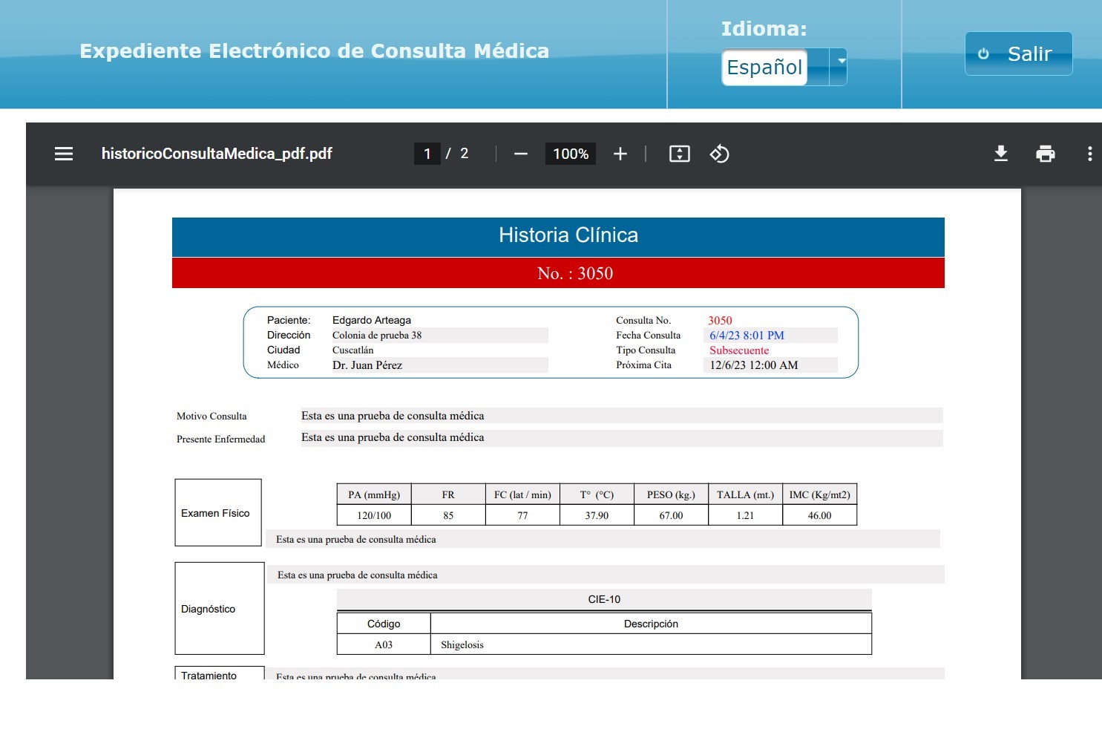Click the FC (lat / min) column header

[x=522, y=494]
